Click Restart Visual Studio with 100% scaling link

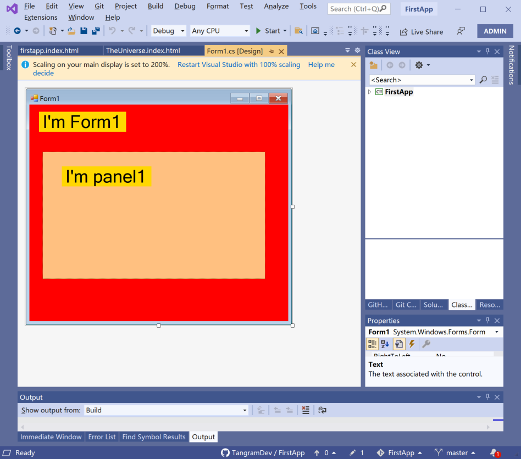tap(239, 65)
